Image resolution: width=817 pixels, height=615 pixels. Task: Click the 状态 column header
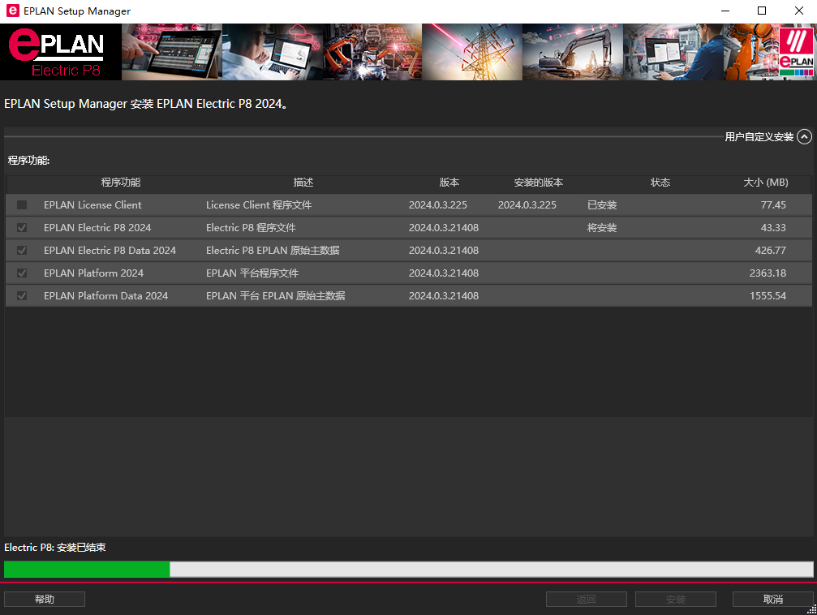(x=660, y=183)
